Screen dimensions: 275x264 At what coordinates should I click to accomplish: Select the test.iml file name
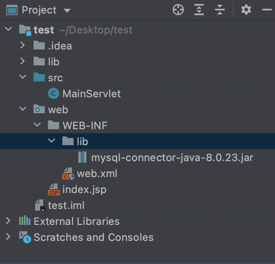tap(66, 205)
